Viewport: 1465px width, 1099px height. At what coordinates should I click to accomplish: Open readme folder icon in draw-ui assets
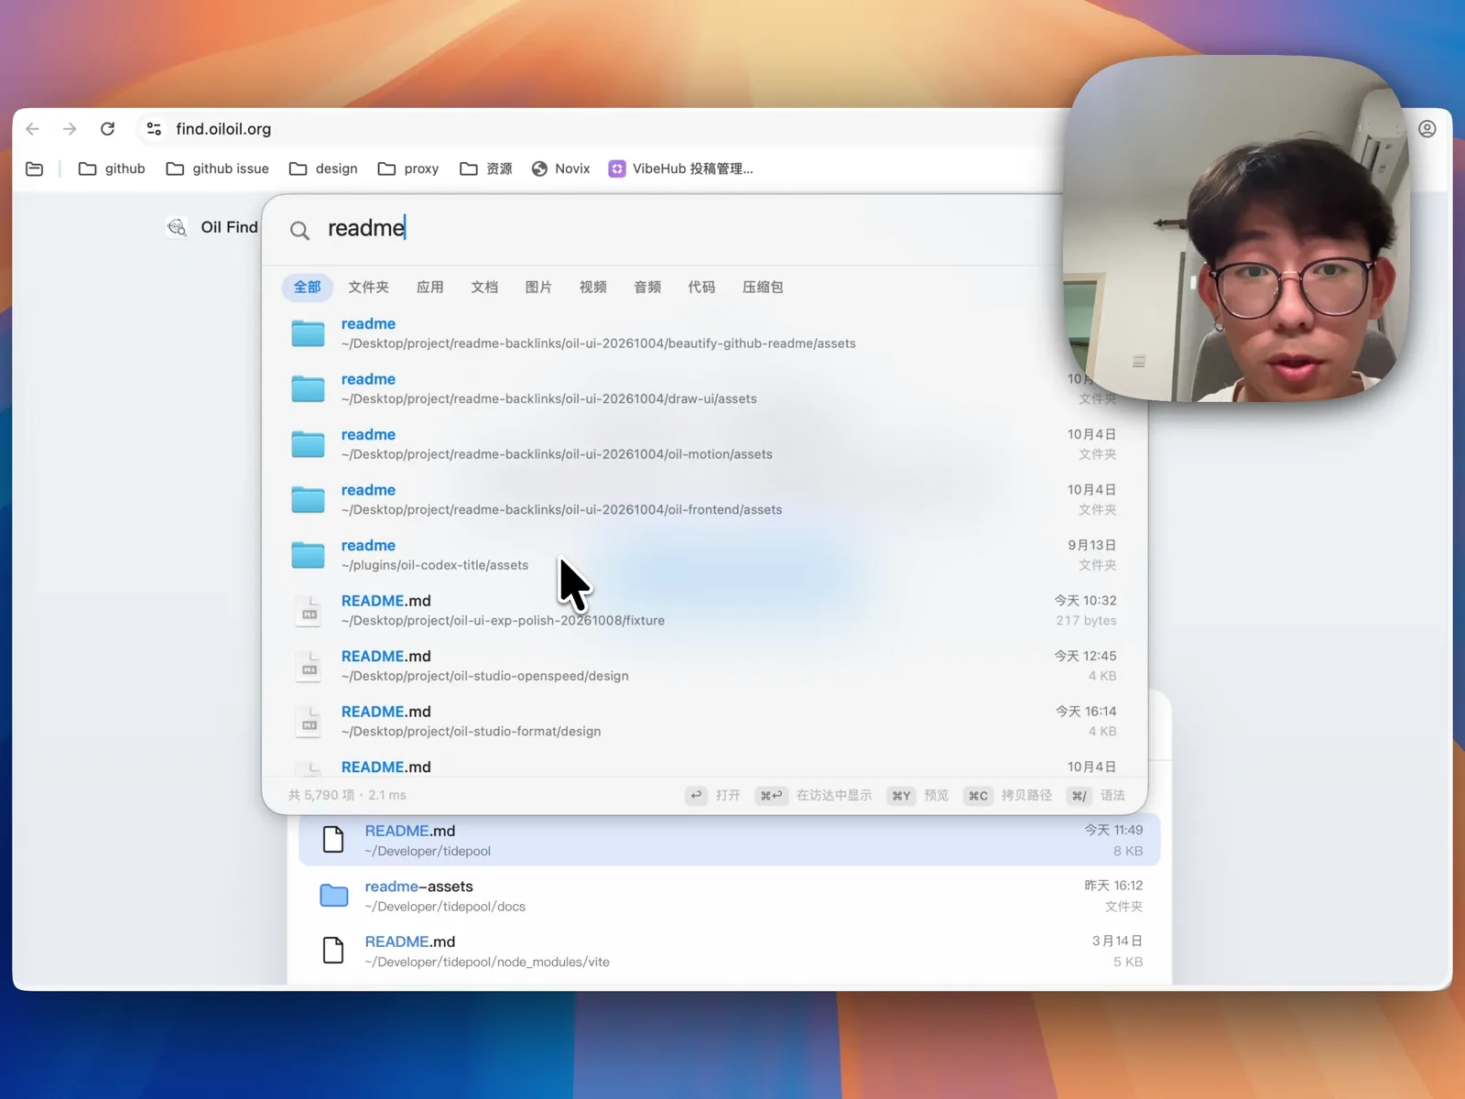(x=308, y=388)
